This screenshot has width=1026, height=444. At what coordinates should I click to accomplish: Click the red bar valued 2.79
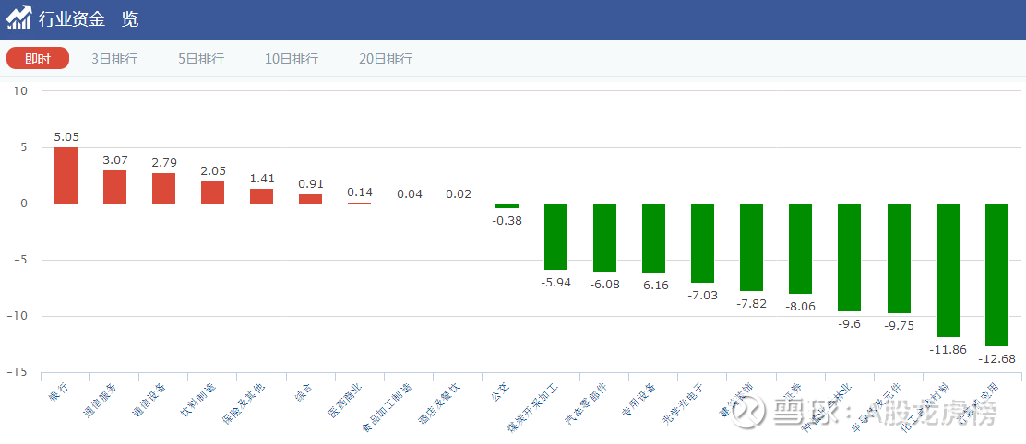click(x=163, y=189)
